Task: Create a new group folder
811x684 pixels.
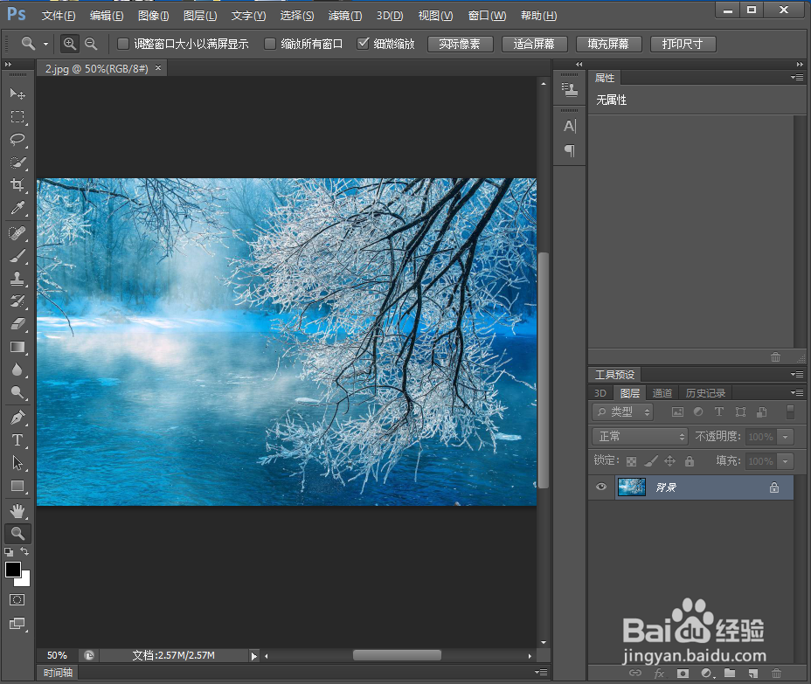Action: point(730,673)
